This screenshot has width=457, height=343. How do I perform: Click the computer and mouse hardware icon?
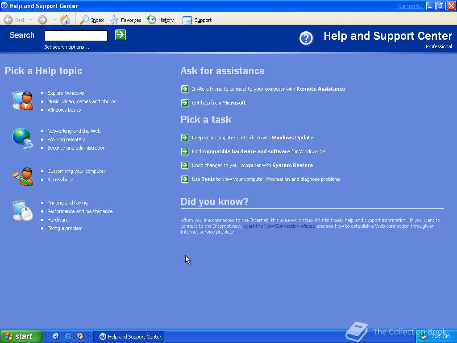point(23,211)
